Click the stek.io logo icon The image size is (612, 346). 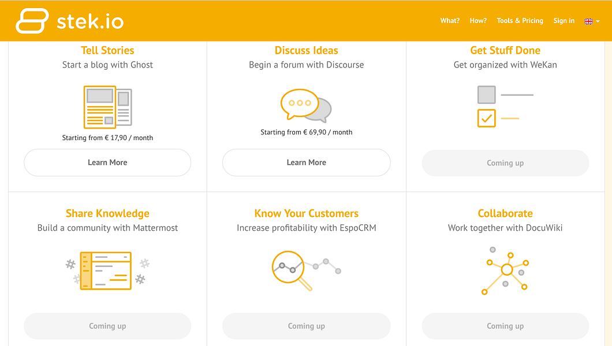point(32,21)
